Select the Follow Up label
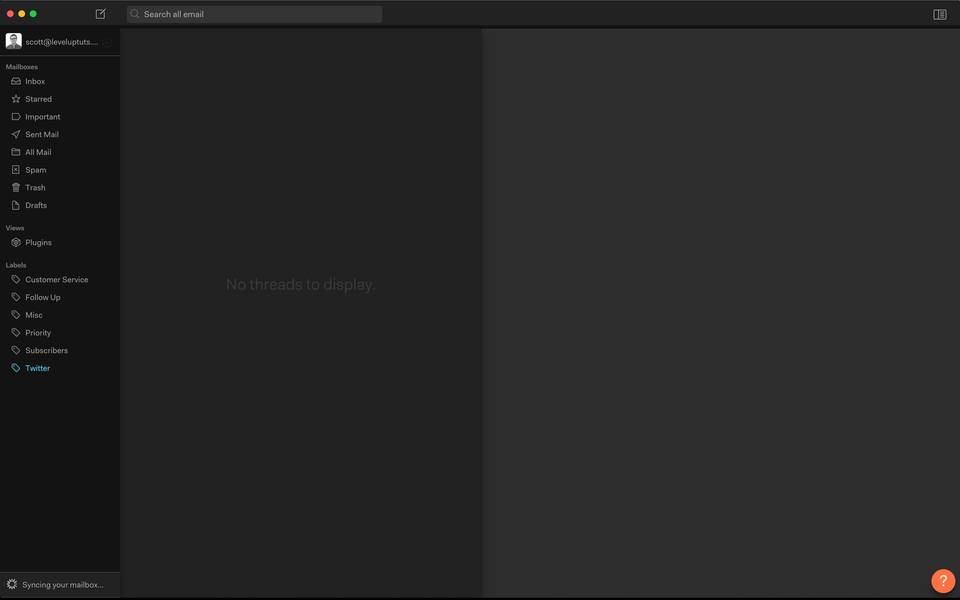The width and height of the screenshot is (960, 600). coord(43,297)
